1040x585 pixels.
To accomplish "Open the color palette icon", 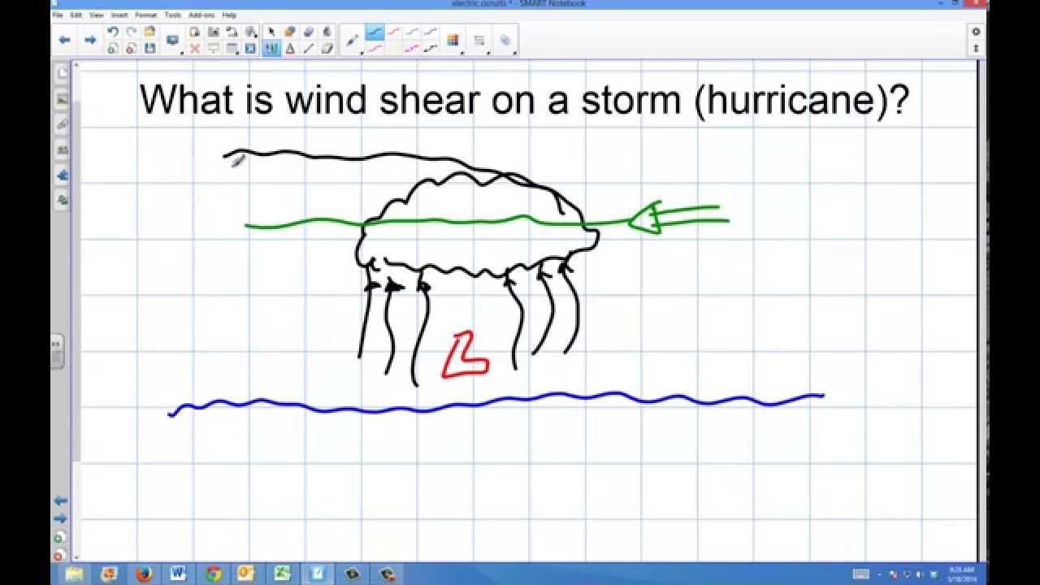I will pos(453,40).
